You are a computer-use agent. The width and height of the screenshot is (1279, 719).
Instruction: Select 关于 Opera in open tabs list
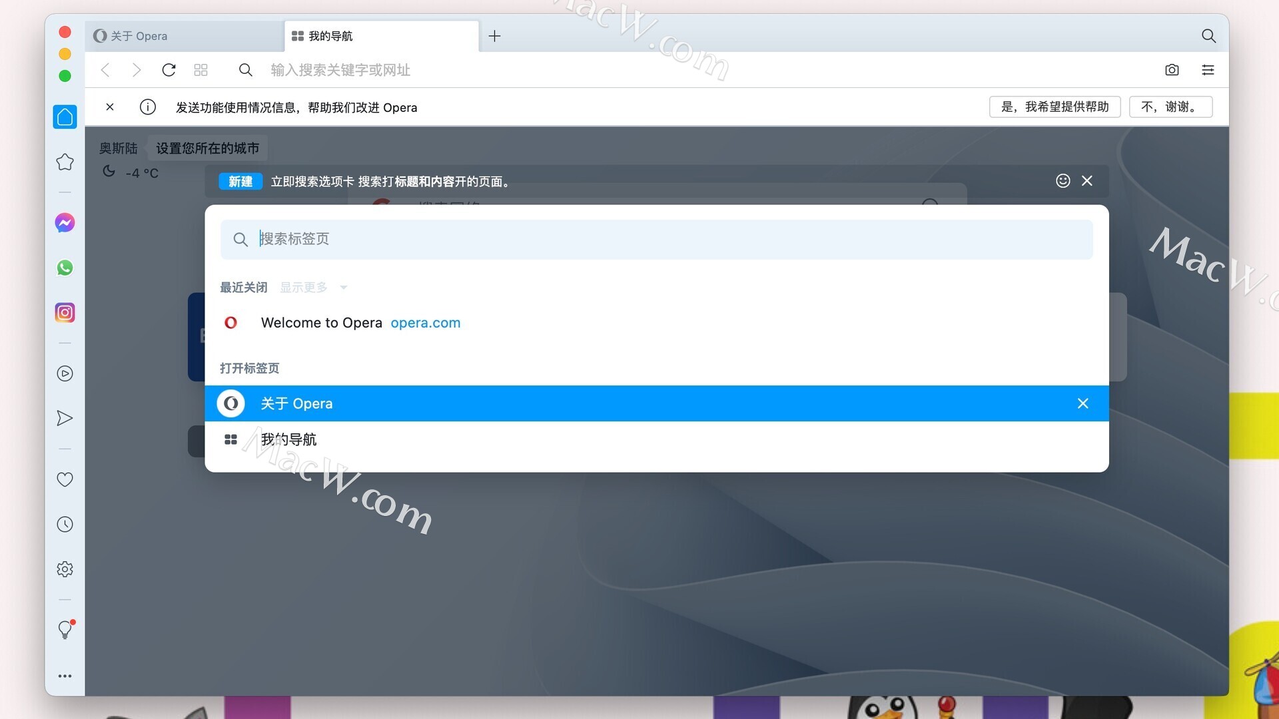[656, 403]
